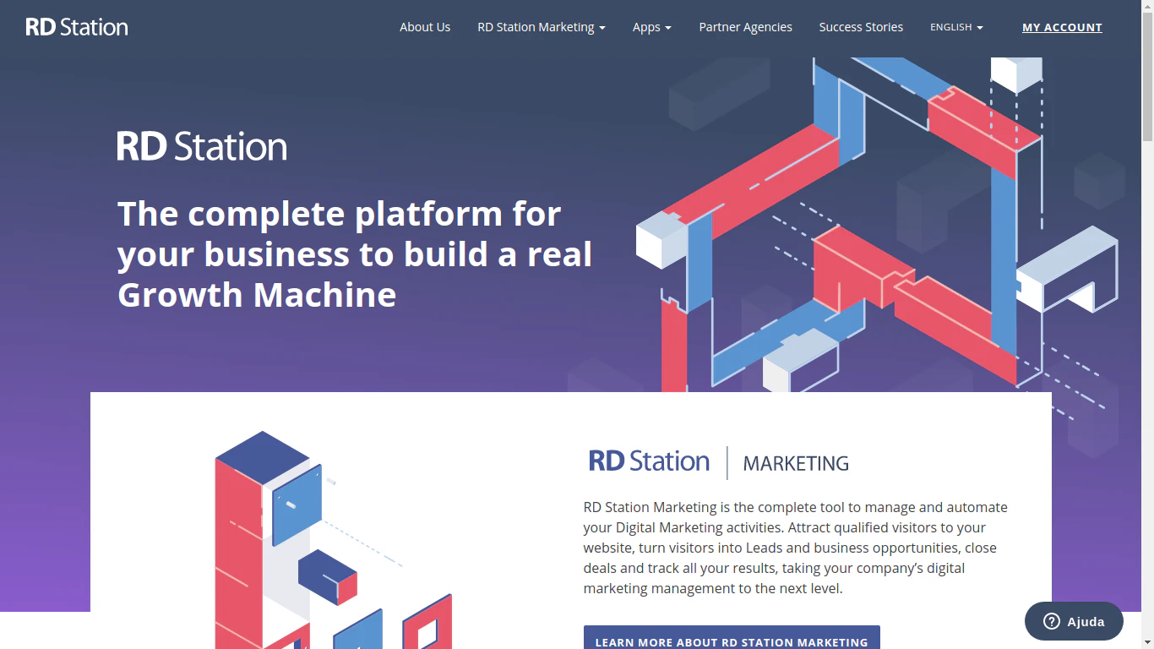The height and width of the screenshot is (649, 1154).
Task: Click the MARKETING label beside the logo
Action: (796, 463)
